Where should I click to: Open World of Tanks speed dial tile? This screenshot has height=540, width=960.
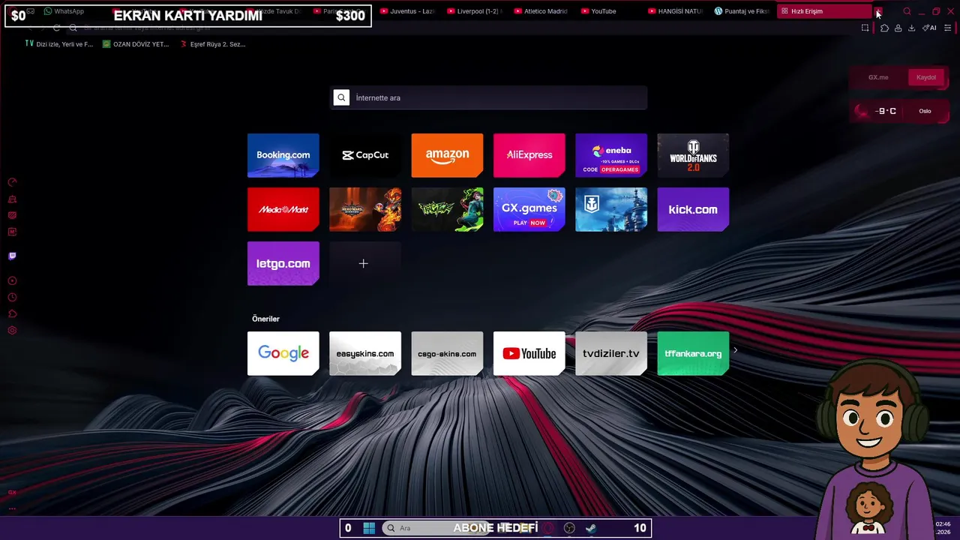pos(693,155)
